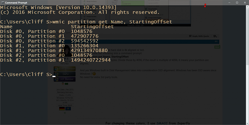Open the SMACC link in the forum signature
Screen dimensions: 249x125
162,123
